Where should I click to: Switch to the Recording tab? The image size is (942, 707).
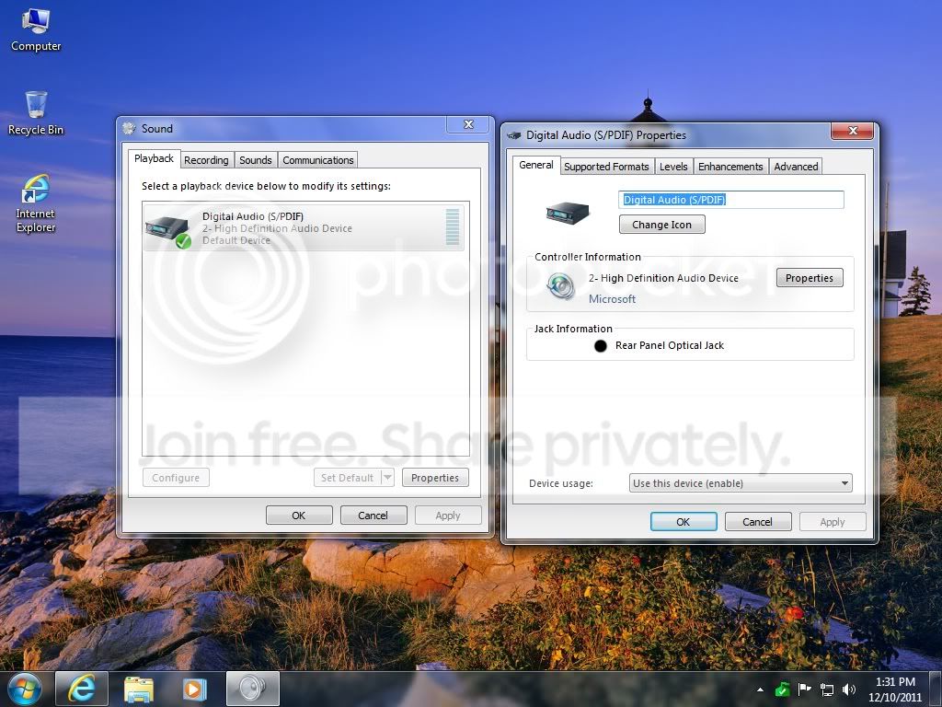click(206, 160)
